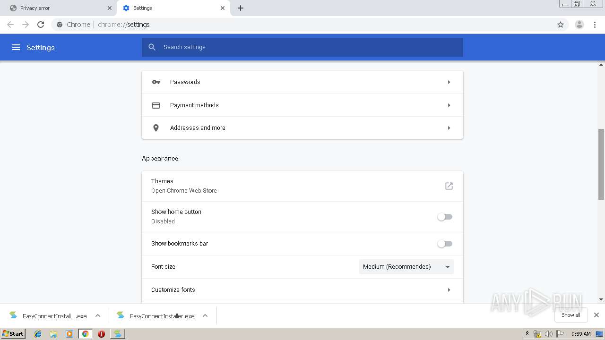
Task: Open Font size dropdown
Action: 406,267
